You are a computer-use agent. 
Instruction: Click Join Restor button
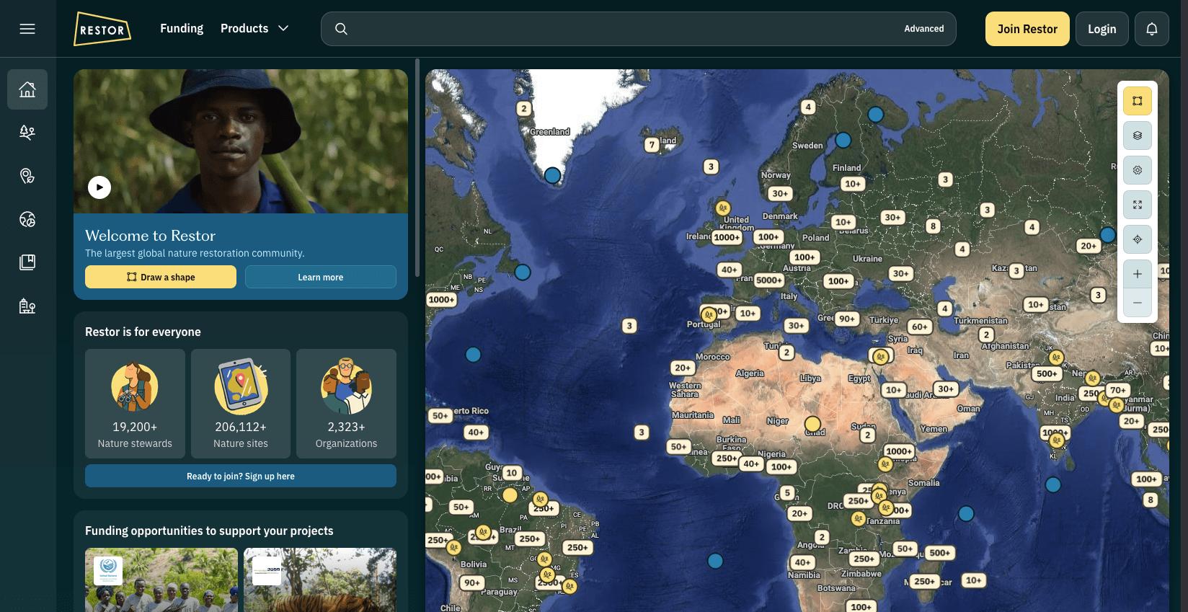(1027, 29)
